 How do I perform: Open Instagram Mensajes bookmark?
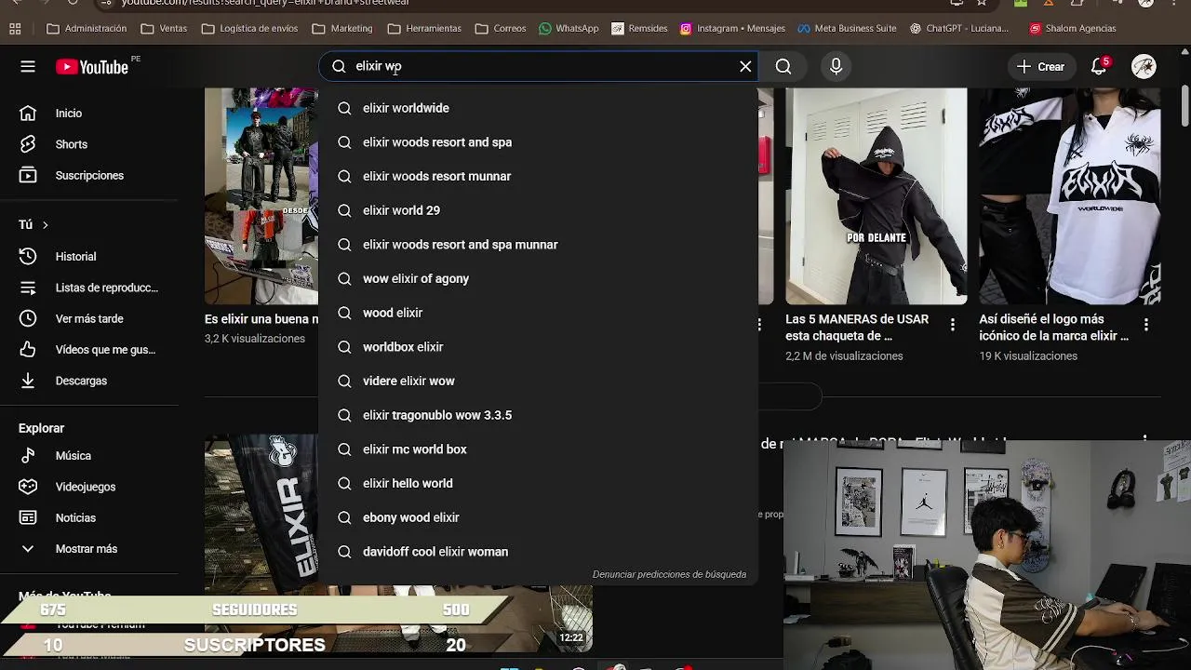coord(732,29)
